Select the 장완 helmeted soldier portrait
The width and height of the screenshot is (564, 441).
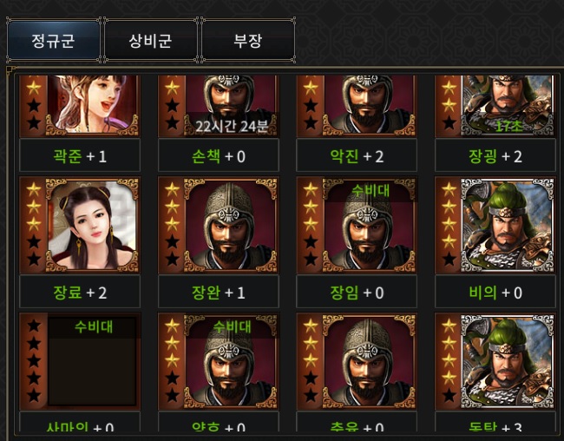[x=231, y=225]
